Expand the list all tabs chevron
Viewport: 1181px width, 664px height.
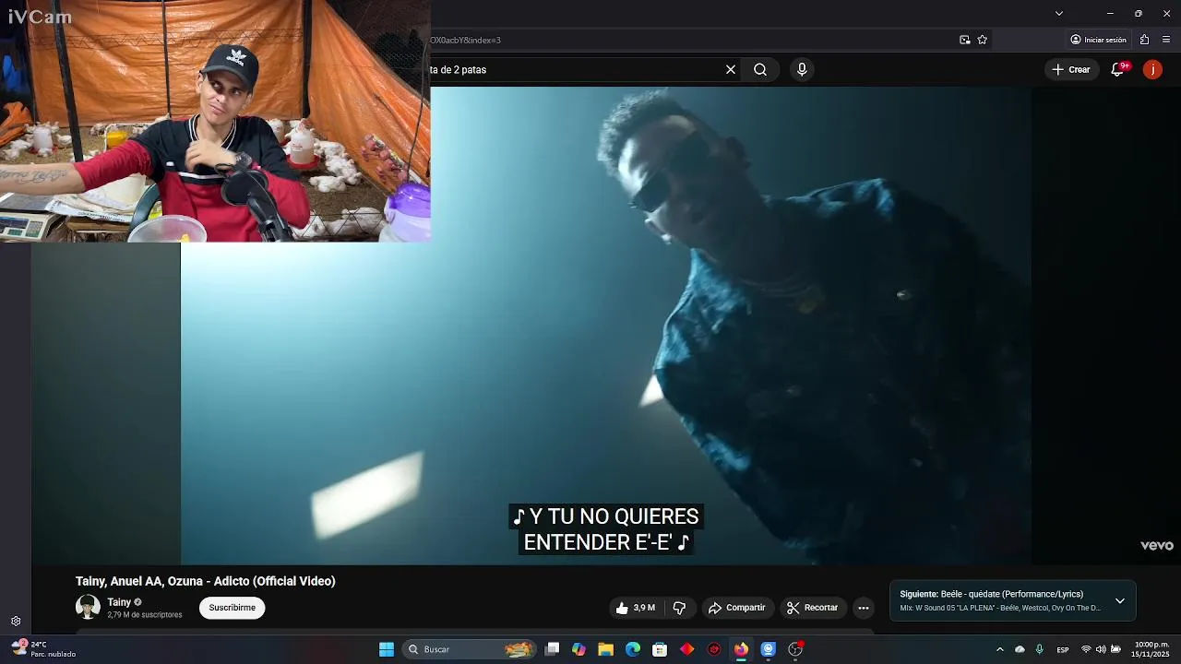pos(1059,13)
